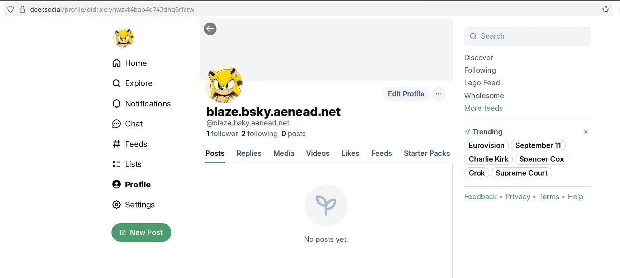Create a post with New Post

point(141,233)
